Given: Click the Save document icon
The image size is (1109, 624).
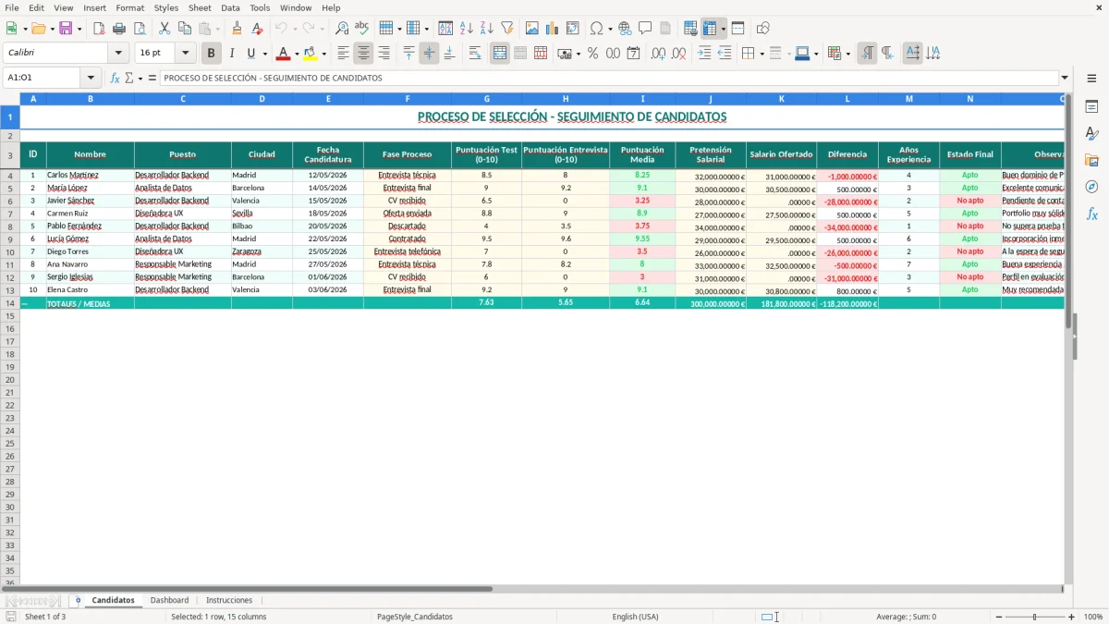Looking at the screenshot, I should coord(66,29).
